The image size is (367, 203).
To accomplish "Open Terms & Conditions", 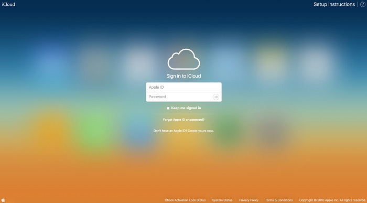I will click(x=279, y=200).
